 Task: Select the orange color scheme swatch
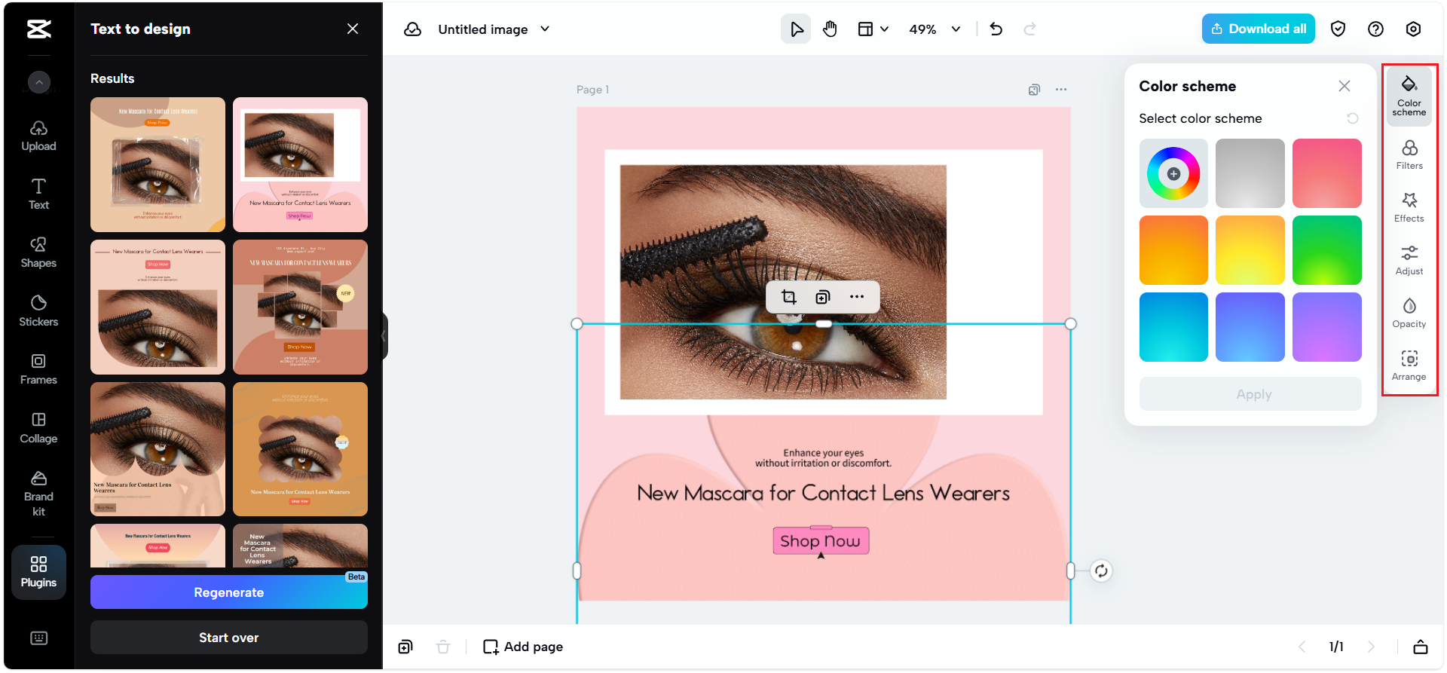pos(1173,250)
